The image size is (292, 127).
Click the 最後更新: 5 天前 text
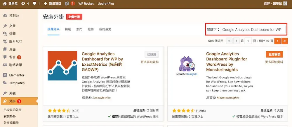pos(272,110)
